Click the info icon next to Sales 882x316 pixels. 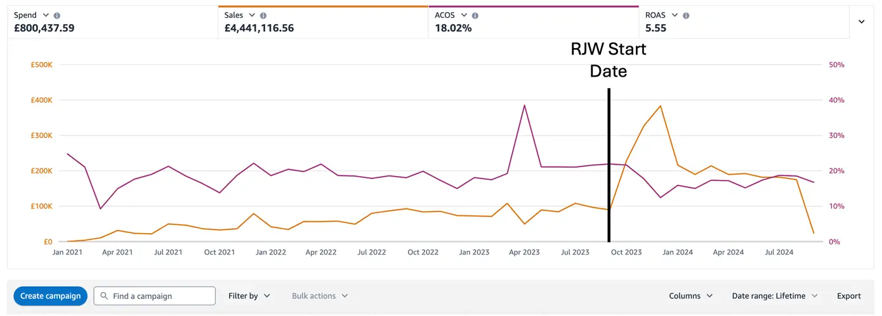[263, 15]
